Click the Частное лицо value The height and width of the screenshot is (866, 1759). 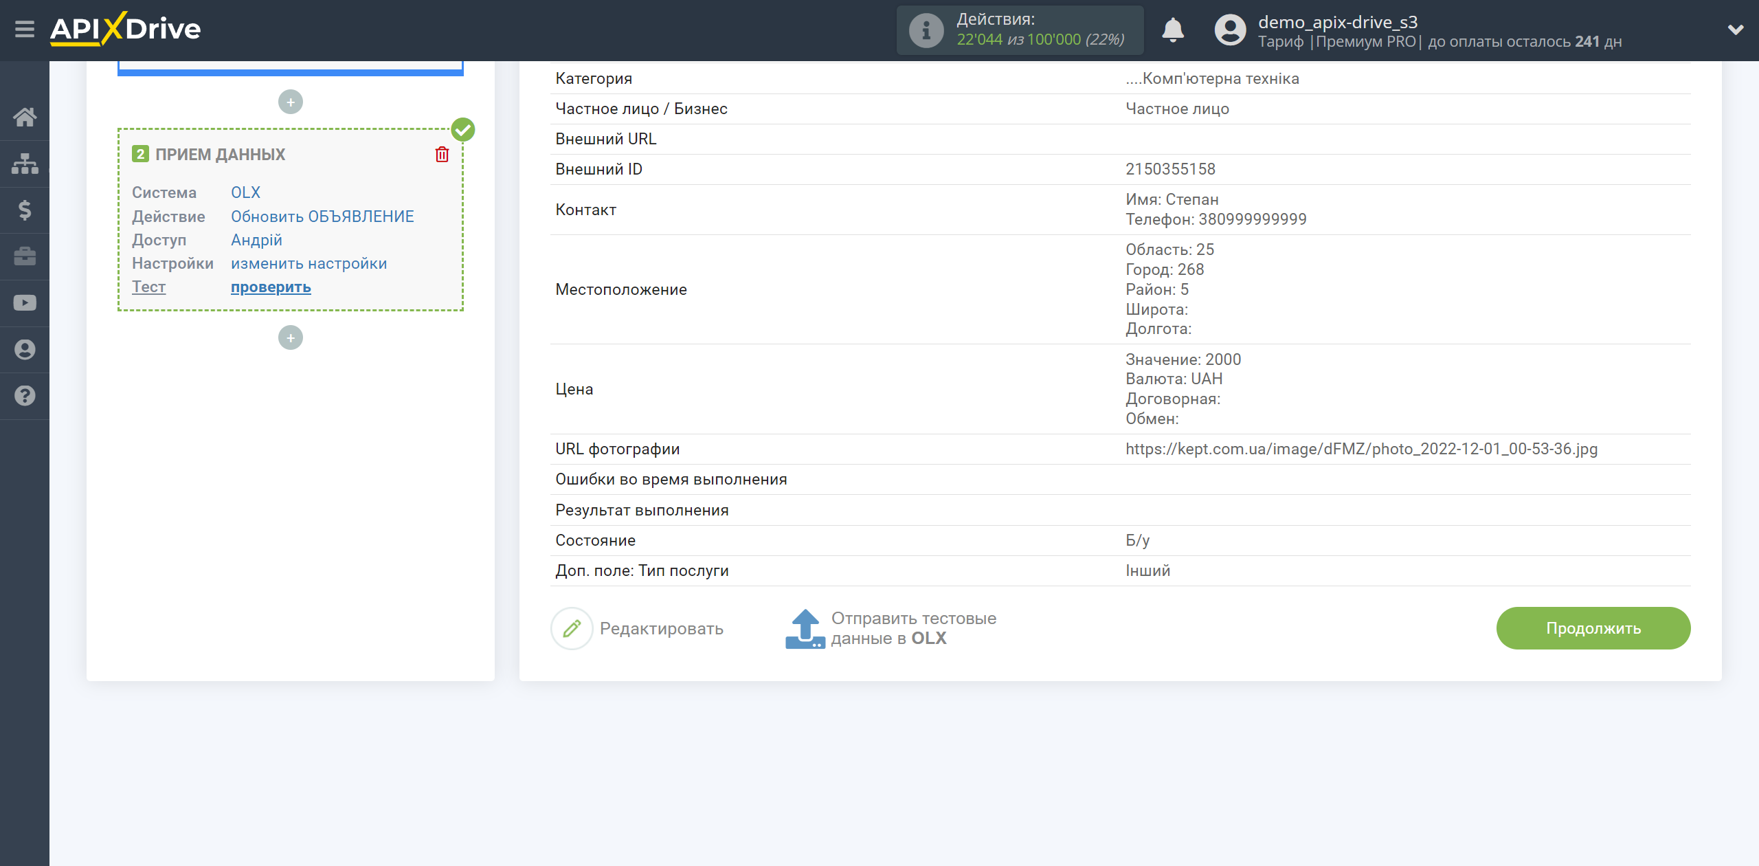(1177, 109)
